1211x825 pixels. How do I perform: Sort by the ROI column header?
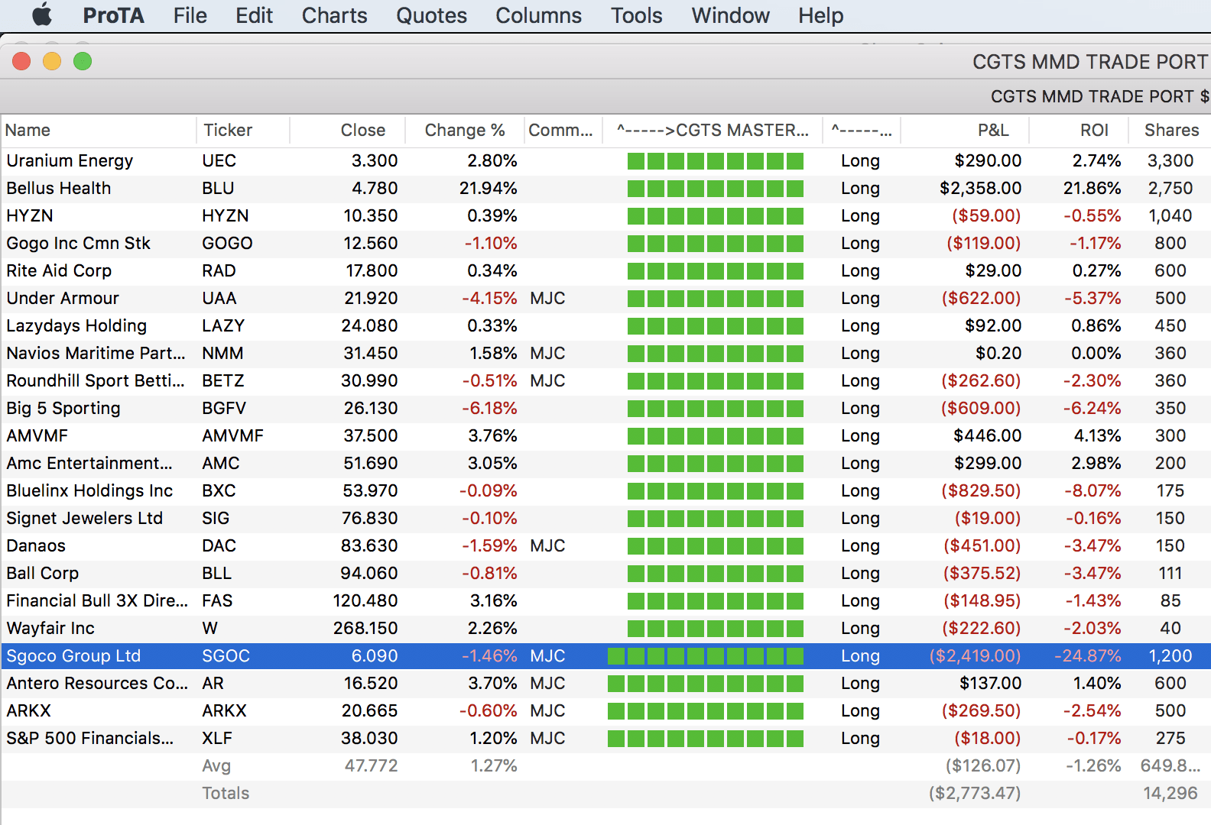pyautogui.click(x=1079, y=130)
